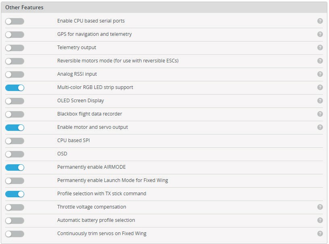Disable Multi-color RGB LED strip support
The image size is (329, 244).
pyautogui.click(x=15, y=88)
